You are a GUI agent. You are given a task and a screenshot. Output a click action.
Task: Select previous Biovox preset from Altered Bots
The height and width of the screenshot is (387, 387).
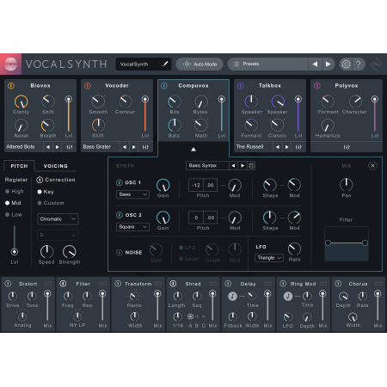point(48,147)
